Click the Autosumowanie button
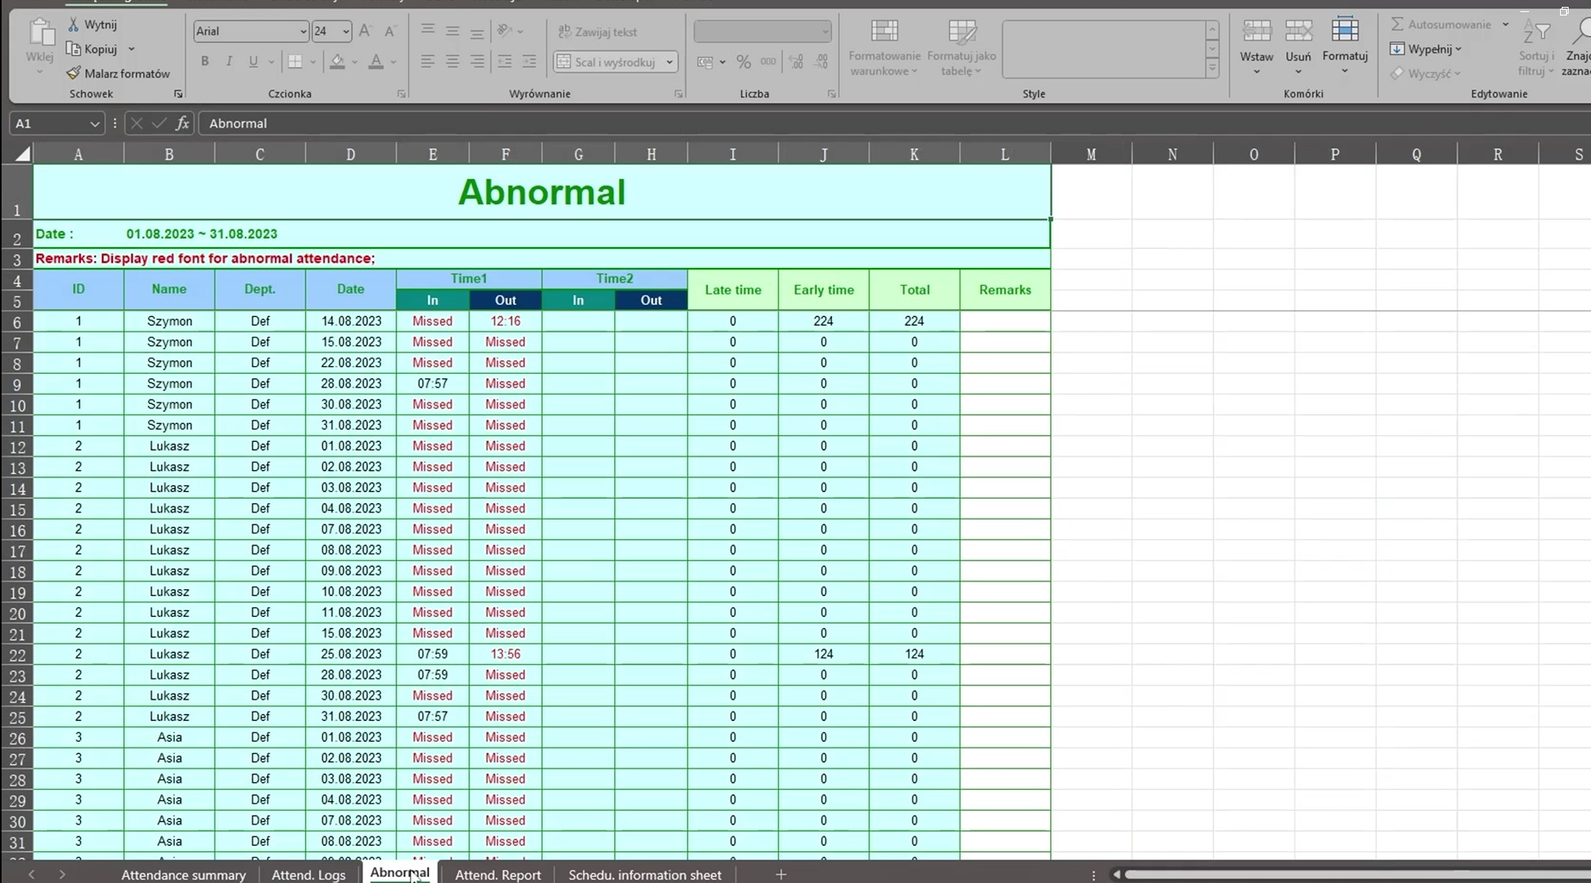The image size is (1591, 883). point(1441,24)
